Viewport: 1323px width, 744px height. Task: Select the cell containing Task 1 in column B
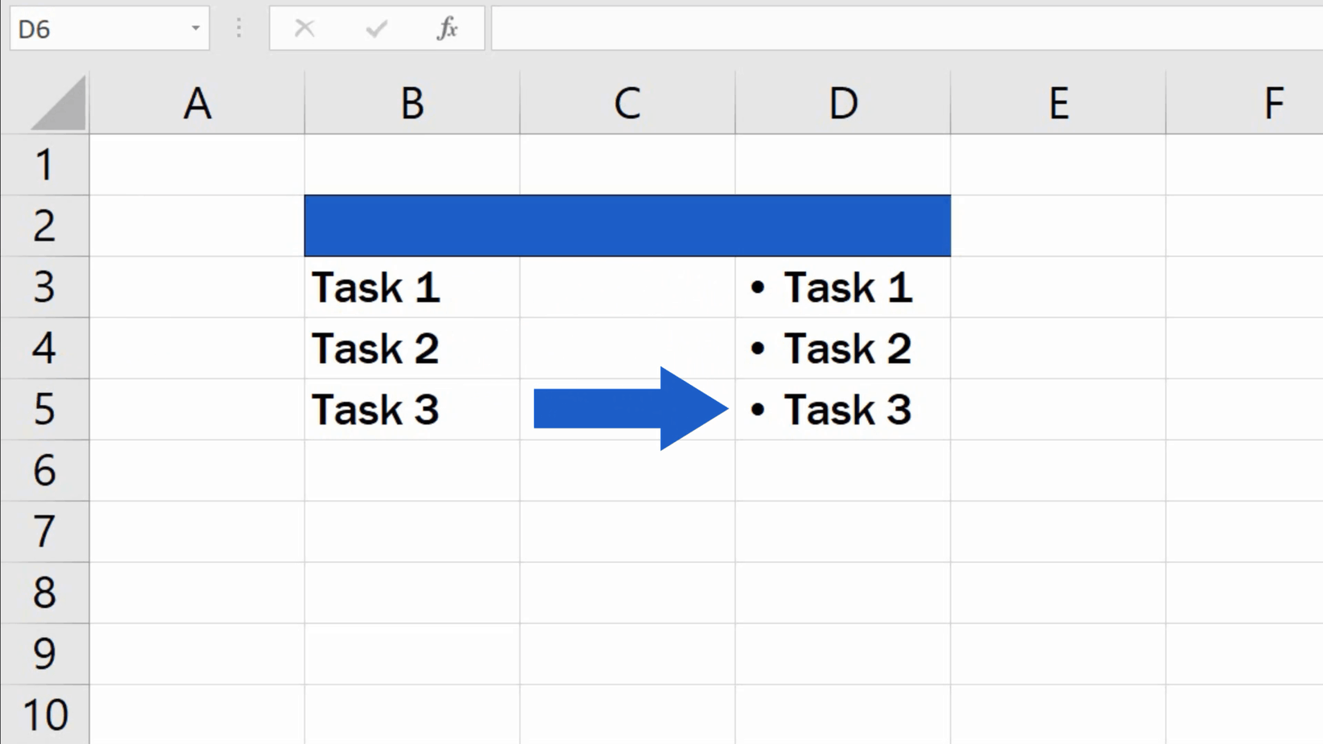[x=411, y=287]
